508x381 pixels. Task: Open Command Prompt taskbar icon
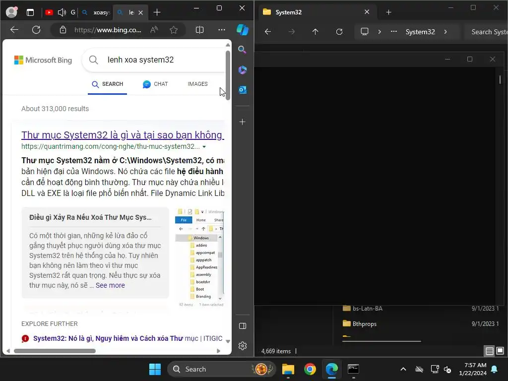[x=353, y=369]
